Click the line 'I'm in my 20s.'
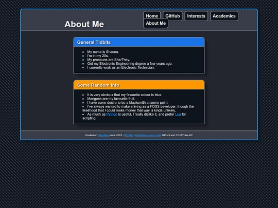The image size is (278, 208). (98, 56)
